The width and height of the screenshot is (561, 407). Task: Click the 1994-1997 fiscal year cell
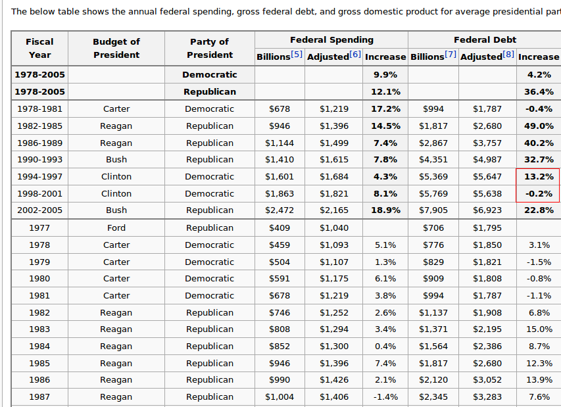39,177
